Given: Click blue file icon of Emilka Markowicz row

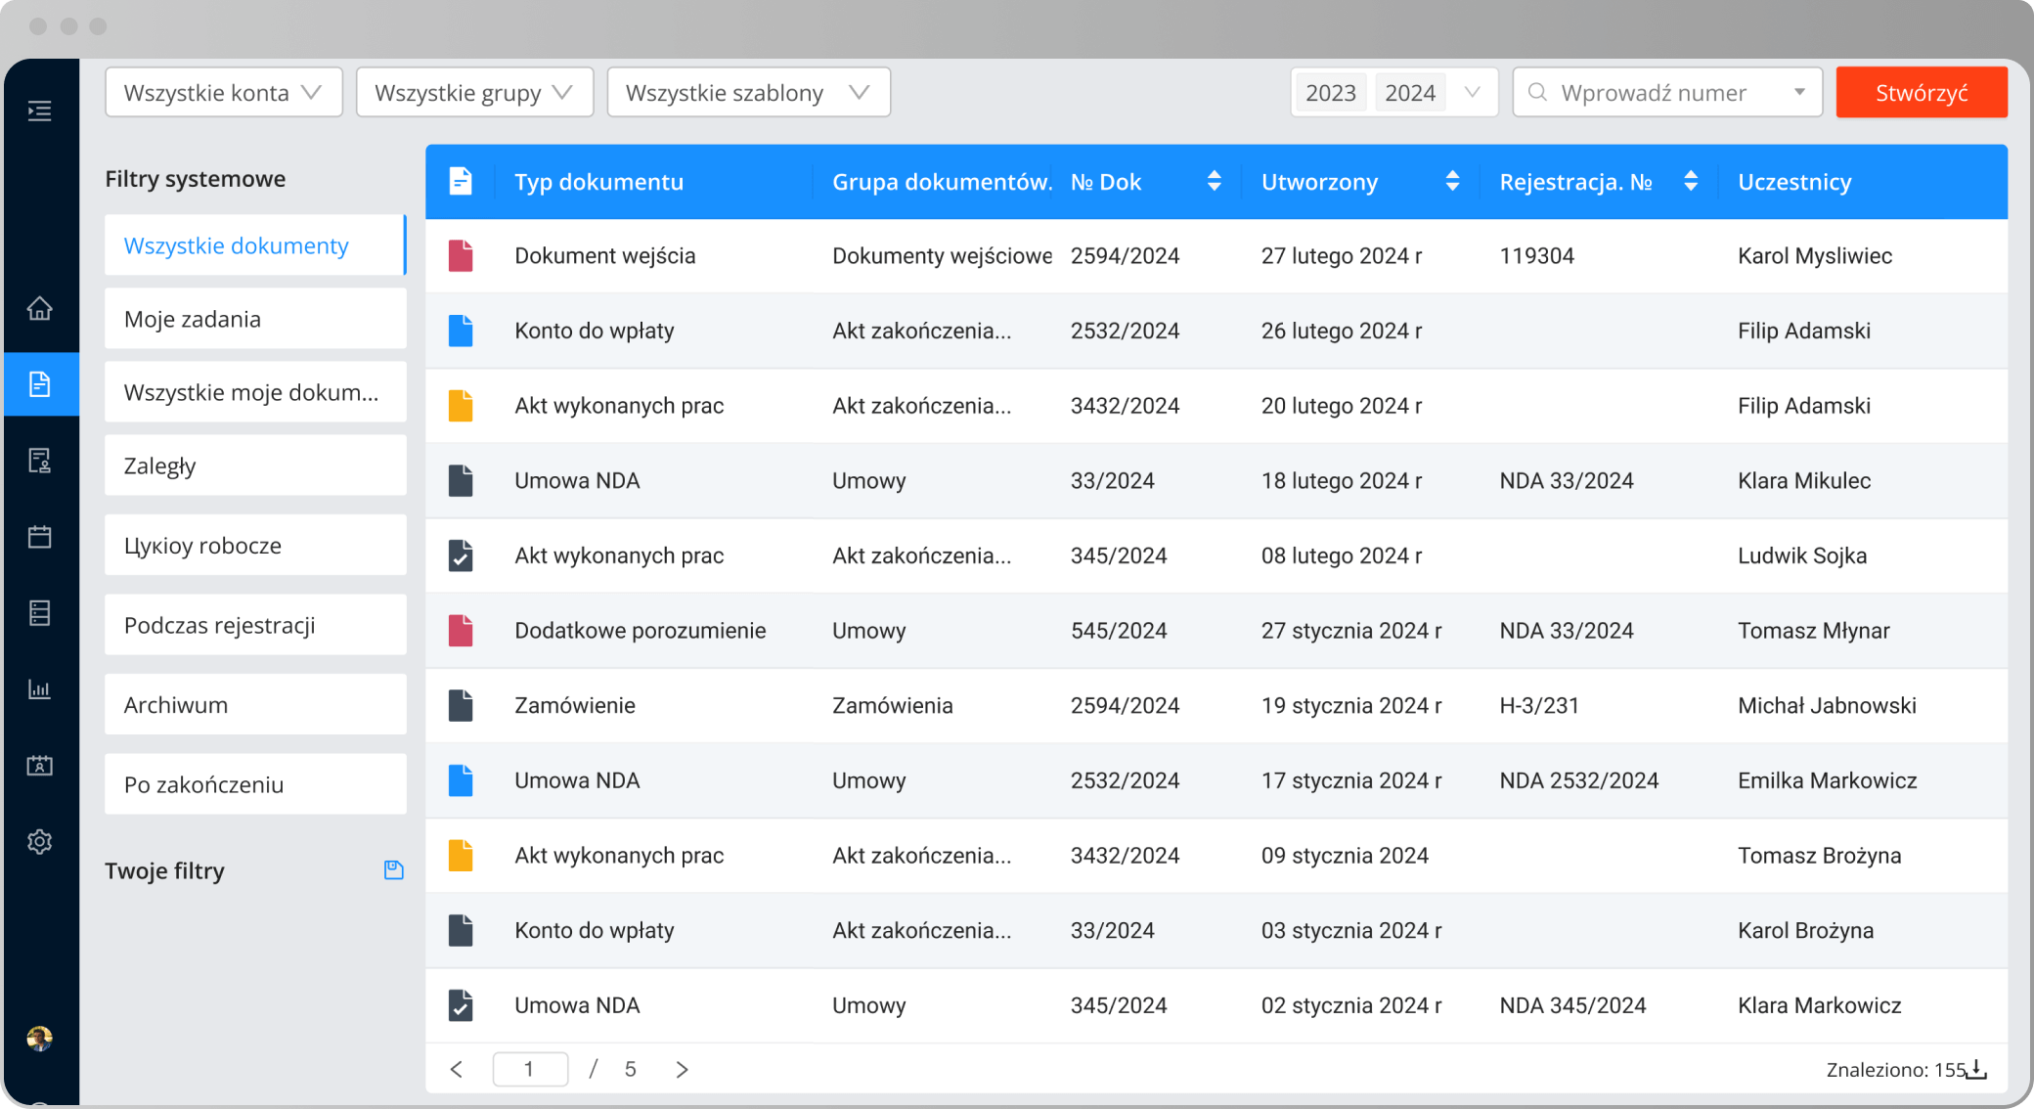Looking at the screenshot, I should (x=461, y=780).
